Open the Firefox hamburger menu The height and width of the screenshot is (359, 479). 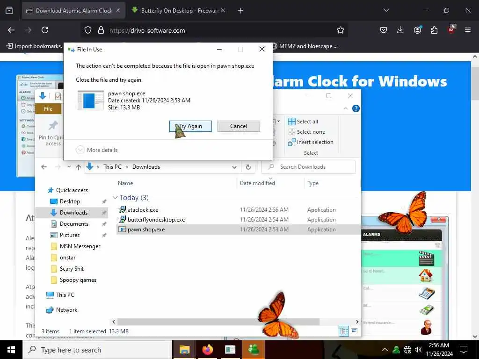pyautogui.click(x=468, y=30)
